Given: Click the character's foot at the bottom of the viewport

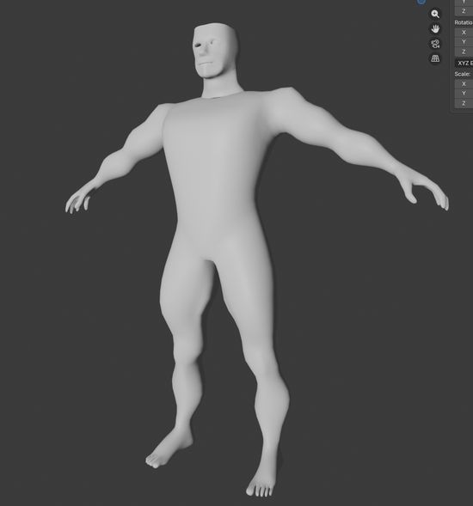Looking at the screenshot, I should point(261,484).
